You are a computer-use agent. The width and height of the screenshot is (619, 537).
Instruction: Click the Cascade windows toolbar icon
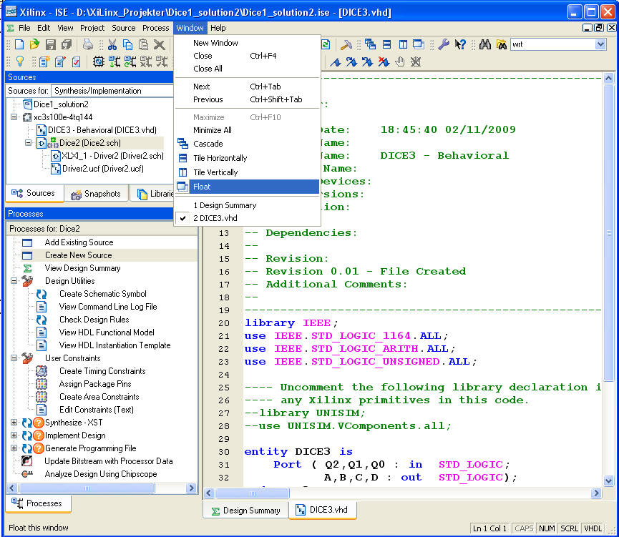(x=370, y=44)
